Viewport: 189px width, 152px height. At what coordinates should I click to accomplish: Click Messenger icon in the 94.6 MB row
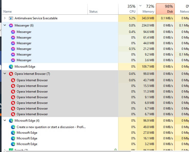(13, 32)
